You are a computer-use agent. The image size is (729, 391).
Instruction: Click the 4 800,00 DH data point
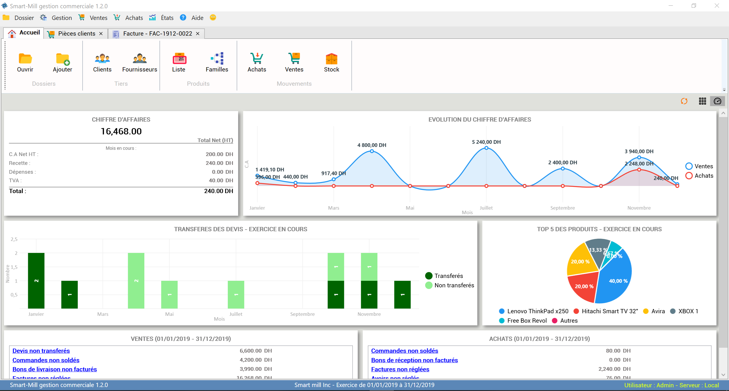[x=372, y=151]
